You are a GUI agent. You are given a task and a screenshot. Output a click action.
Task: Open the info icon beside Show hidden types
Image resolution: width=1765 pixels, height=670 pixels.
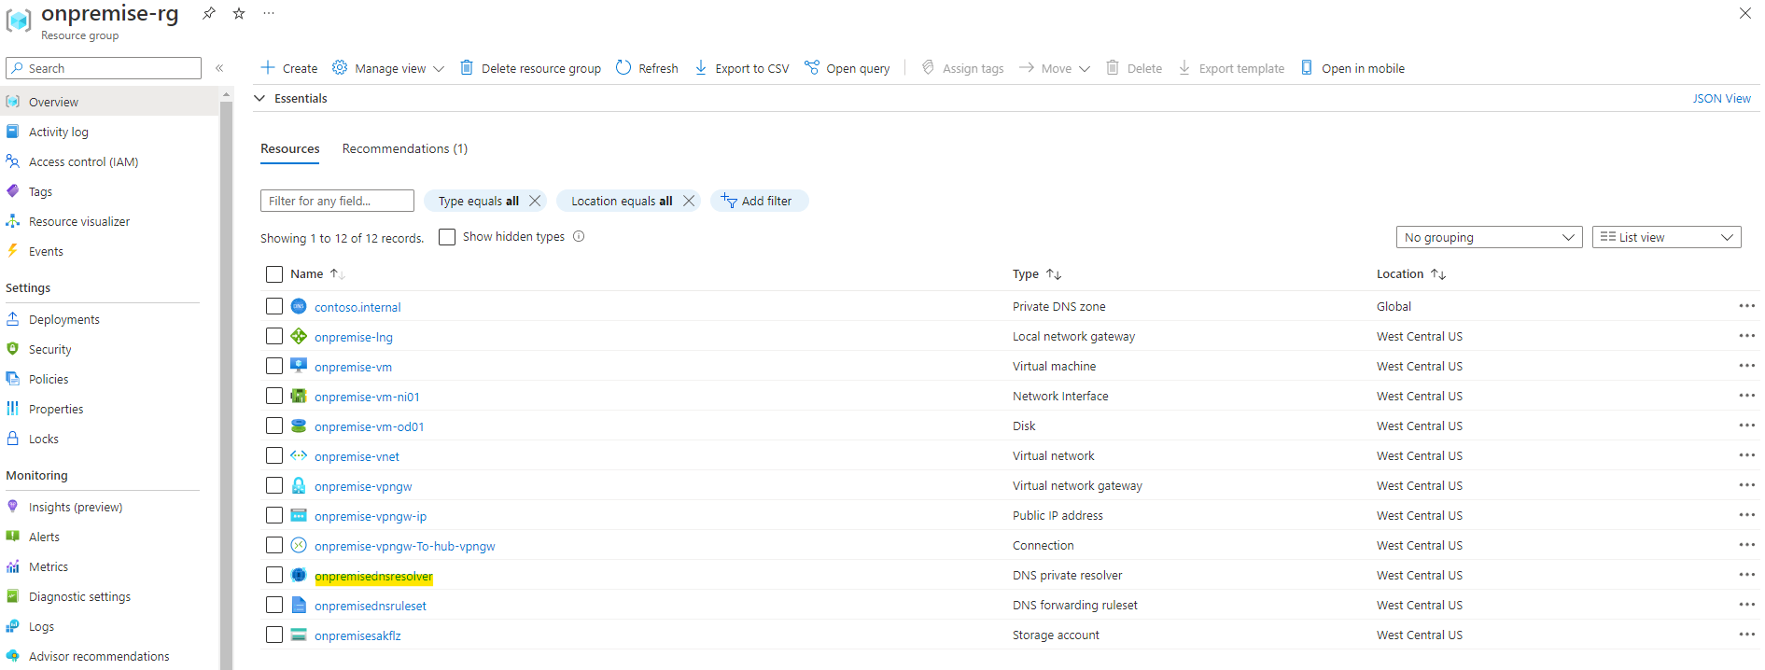[579, 236]
